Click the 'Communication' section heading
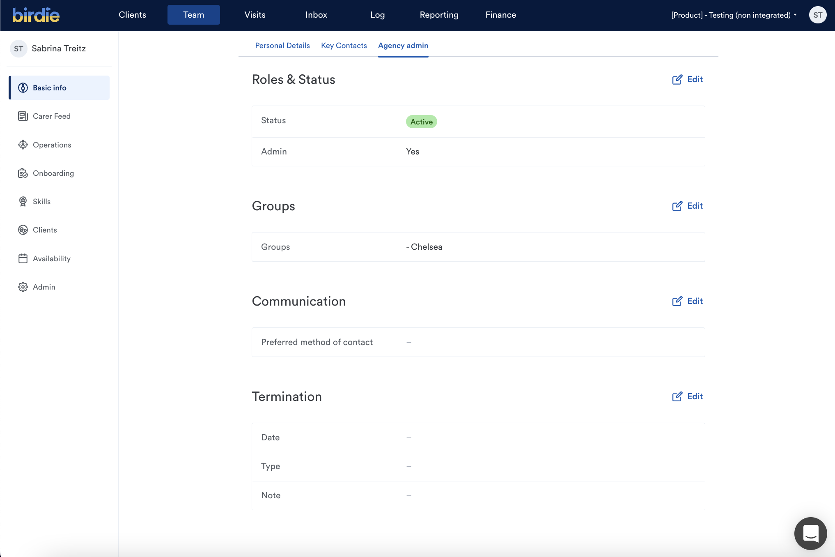Screen dimensions: 835x557 coord(299,301)
